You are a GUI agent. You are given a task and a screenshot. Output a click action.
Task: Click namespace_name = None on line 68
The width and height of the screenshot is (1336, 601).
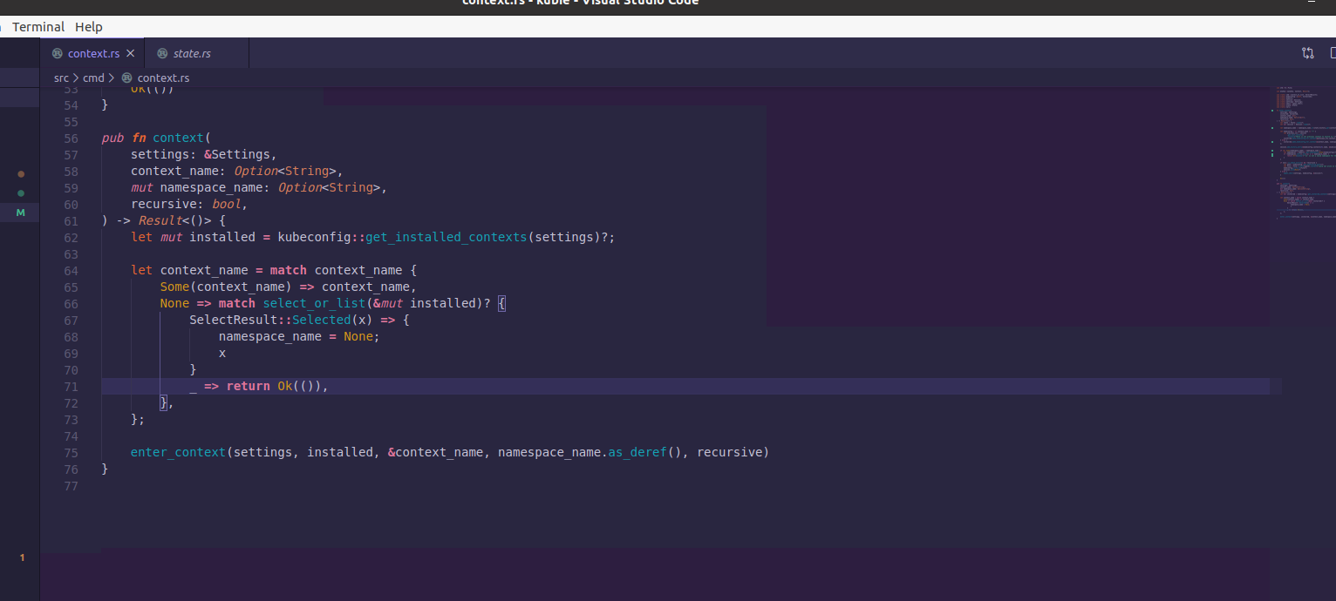[x=296, y=336]
